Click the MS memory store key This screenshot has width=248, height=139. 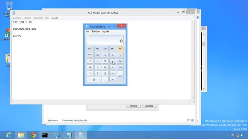pos(105,49)
